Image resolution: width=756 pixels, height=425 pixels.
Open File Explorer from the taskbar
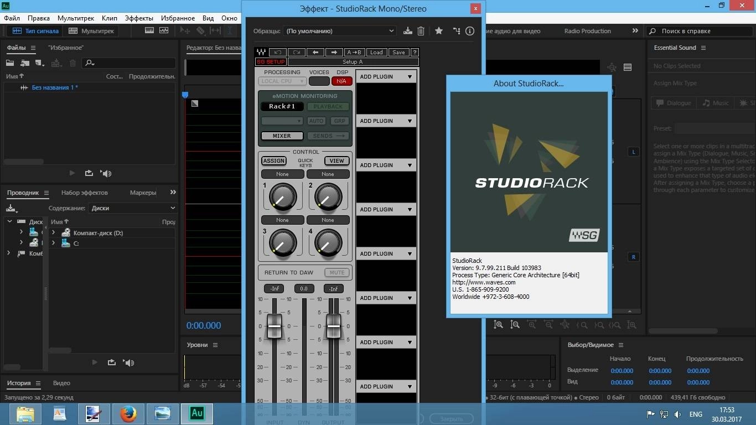point(25,413)
